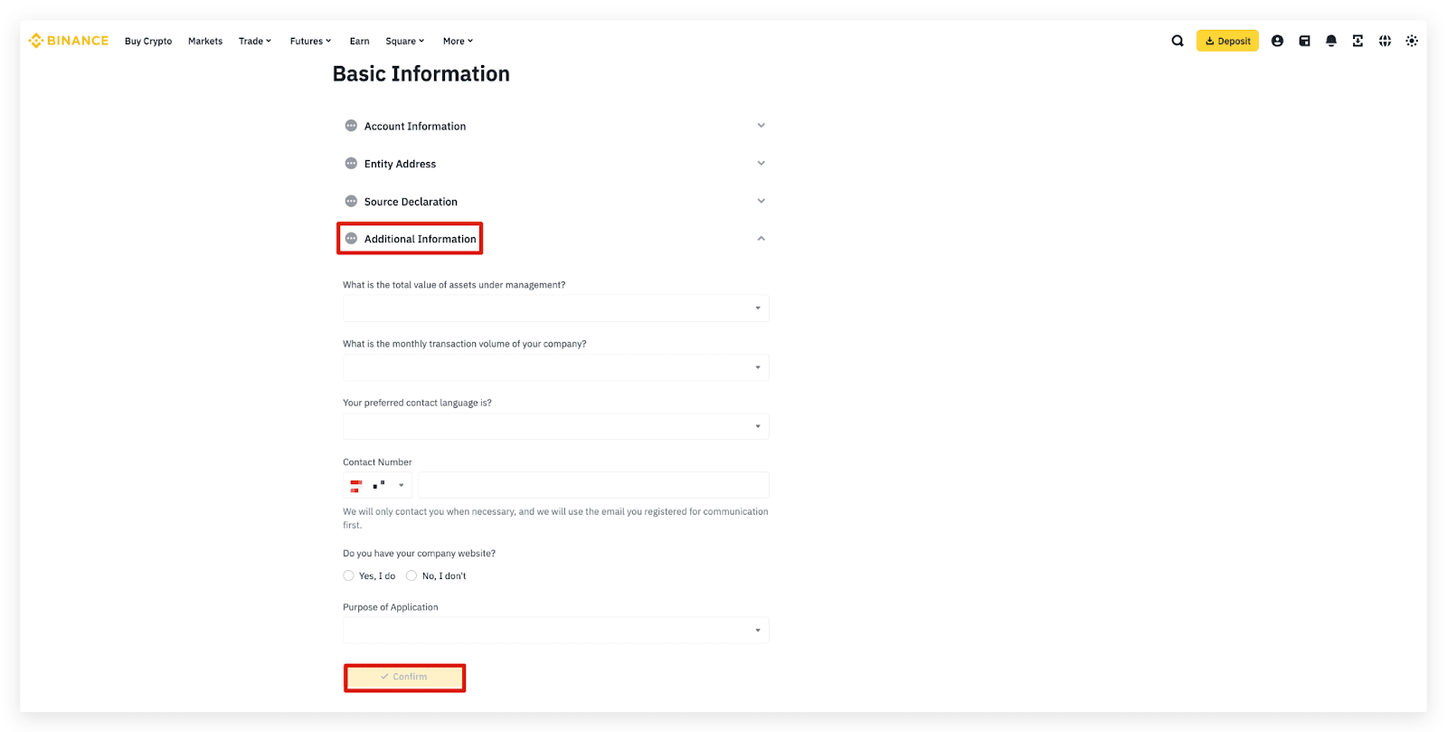
Task: Click the Additional Information section title
Action: point(420,240)
